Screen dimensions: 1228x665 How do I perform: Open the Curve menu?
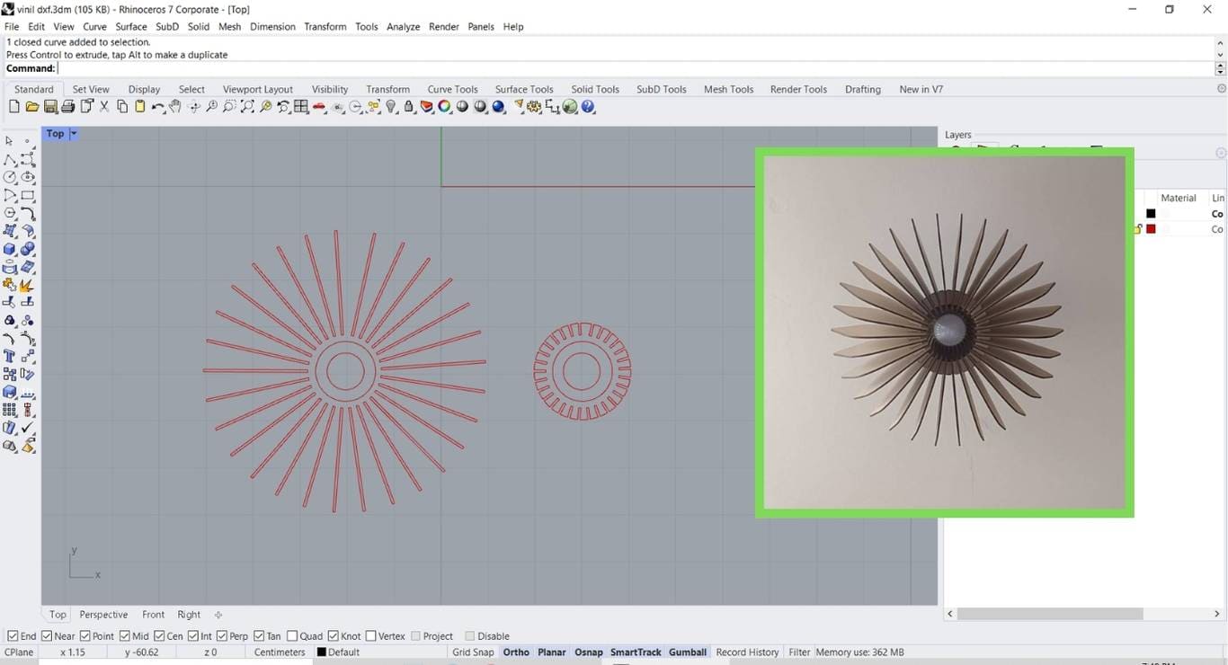click(94, 27)
